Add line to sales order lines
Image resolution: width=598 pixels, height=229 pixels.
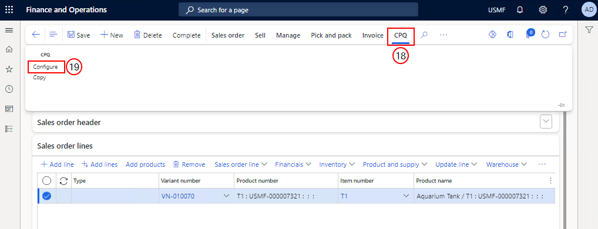tap(57, 164)
